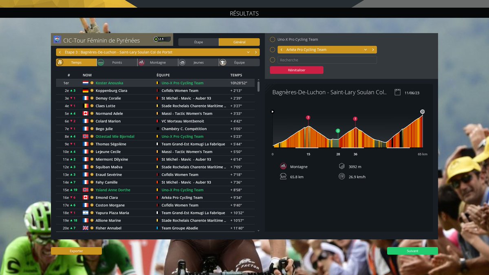Select the Montagne polka-dot classification icon

[142, 62]
